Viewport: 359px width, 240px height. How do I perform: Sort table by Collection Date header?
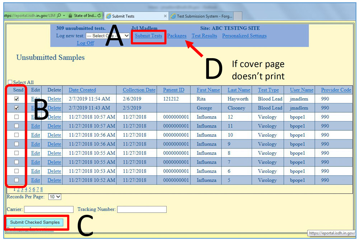click(139, 90)
